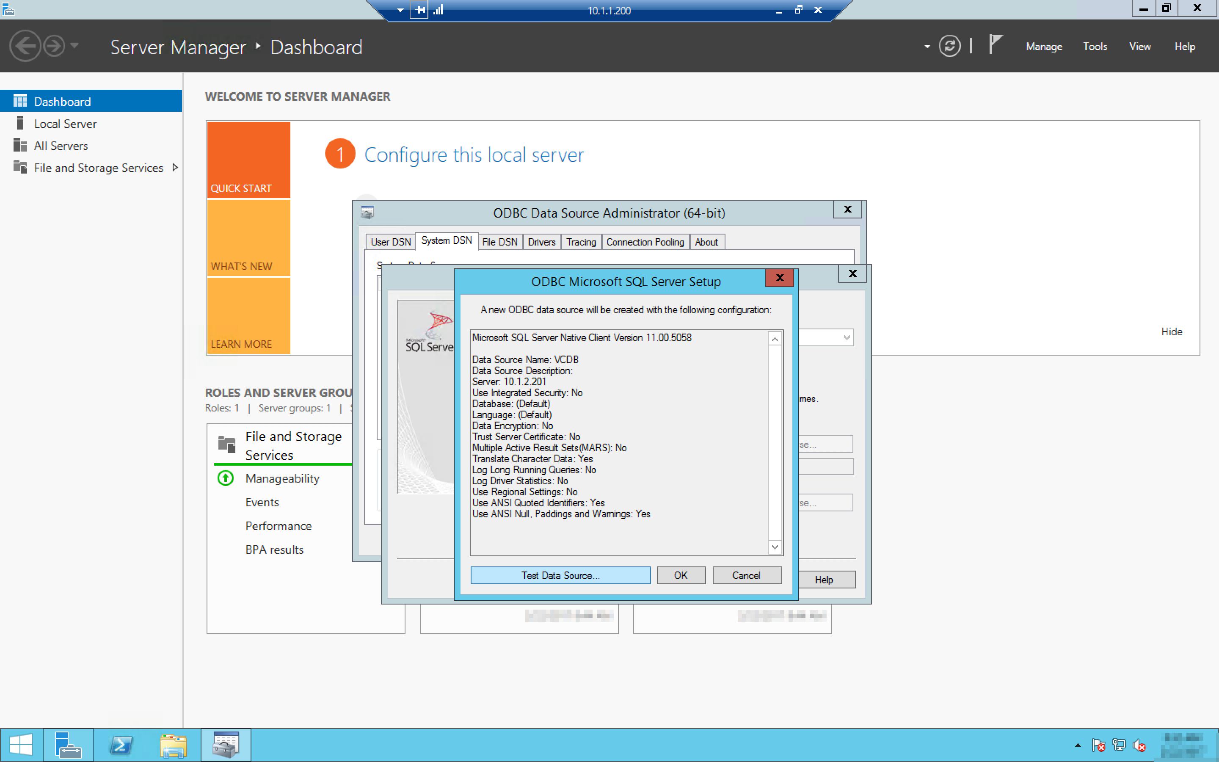This screenshot has width=1219, height=762.
Task: Click Server Manager taskbar icon
Action: click(x=68, y=745)
